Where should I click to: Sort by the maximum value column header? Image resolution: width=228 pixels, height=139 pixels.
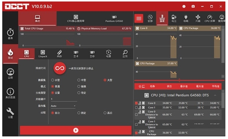coord(200,86)
